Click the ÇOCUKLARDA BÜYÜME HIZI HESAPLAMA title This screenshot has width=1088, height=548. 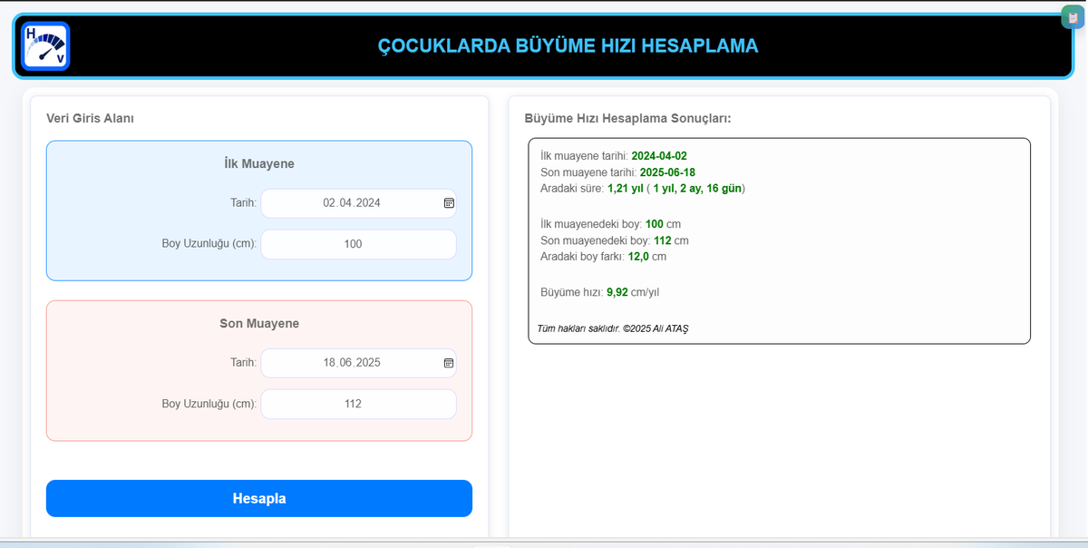pyautogui.click(x=570, y=46)
